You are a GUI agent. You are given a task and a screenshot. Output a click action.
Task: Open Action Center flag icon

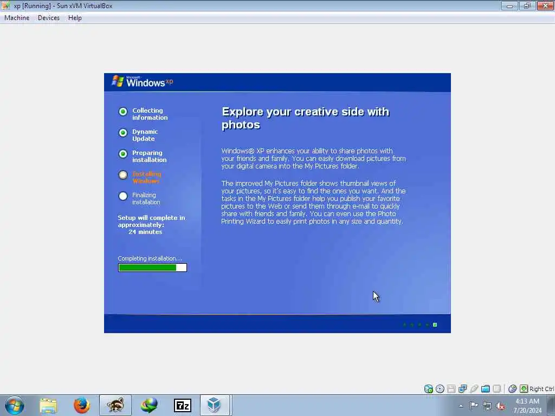[x=474, y=405]
